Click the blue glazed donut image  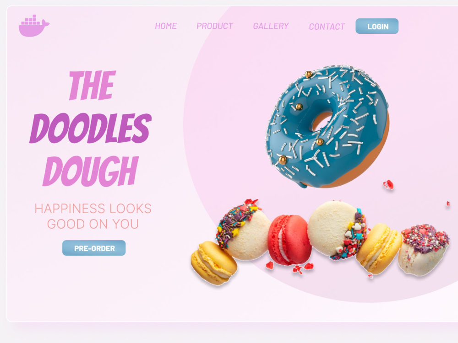tap(327, 126)
